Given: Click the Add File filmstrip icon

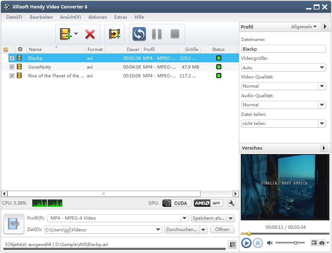Looking at the screenshot, I should (66, 34).
